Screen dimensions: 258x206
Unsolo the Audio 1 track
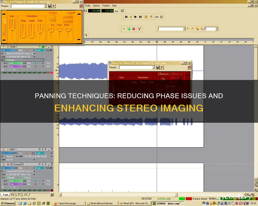click(x=43, y=47)
